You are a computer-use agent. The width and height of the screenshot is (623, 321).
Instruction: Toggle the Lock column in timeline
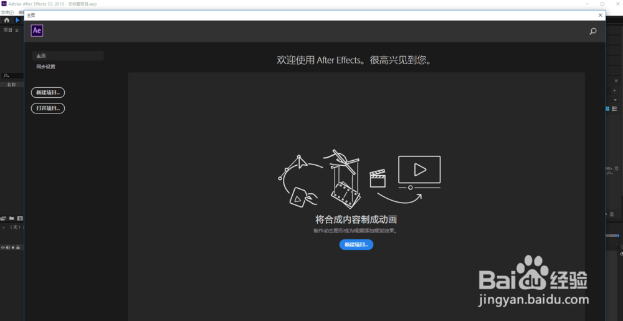pos(18,247)
